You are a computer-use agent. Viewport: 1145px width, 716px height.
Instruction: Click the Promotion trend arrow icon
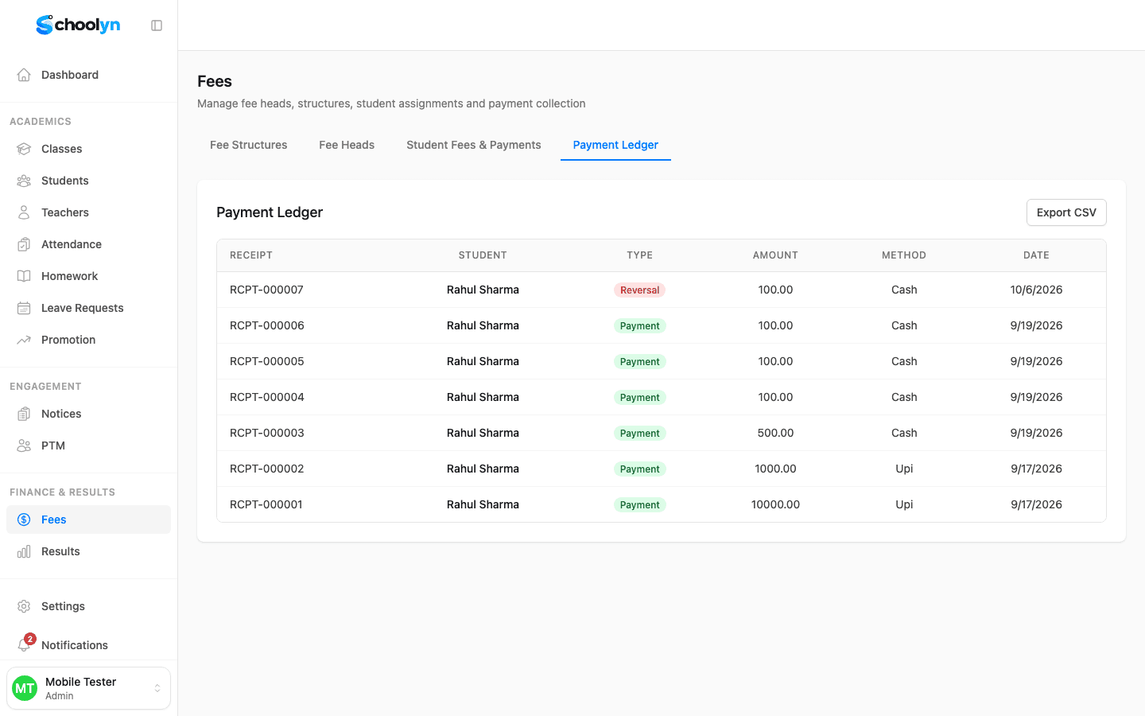click(x=24, y=340)
